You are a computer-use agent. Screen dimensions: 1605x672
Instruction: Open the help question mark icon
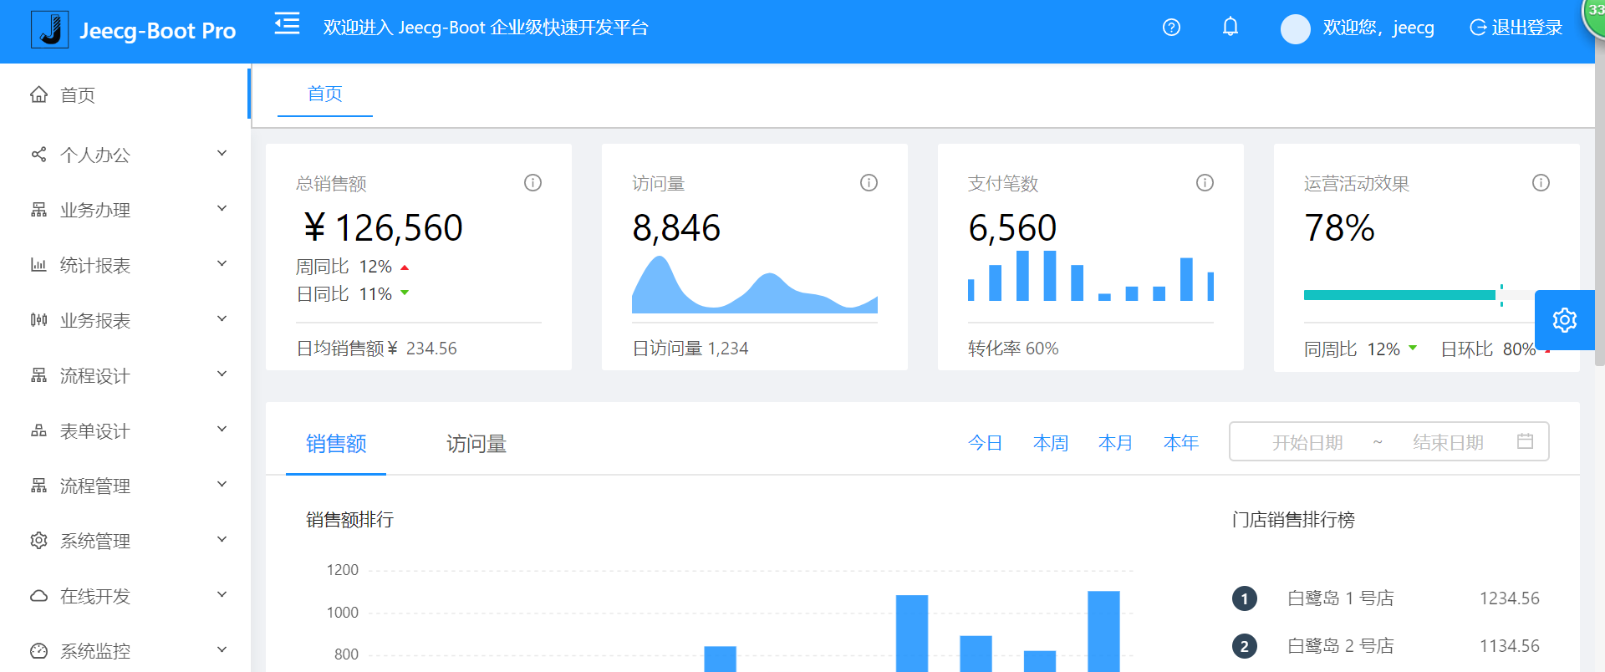pos(1171,28)
